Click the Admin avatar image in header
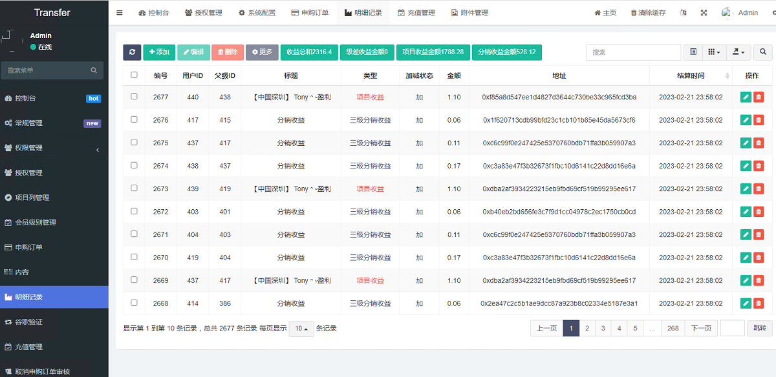The width and height of the screenshot is (776, 377). 727,13
